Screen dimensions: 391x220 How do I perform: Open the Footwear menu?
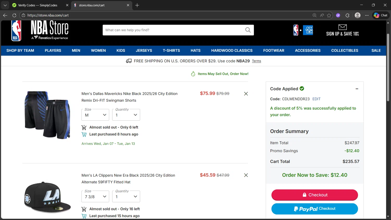274,51
